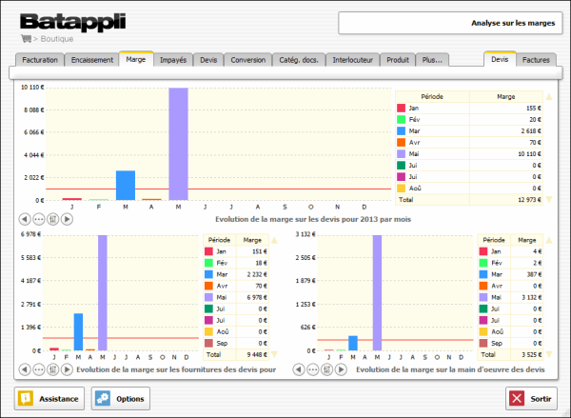This screenshot has width=571, height=418.
Task: Open sliders settings icon for fournitures chart
Action: [52, 368]
